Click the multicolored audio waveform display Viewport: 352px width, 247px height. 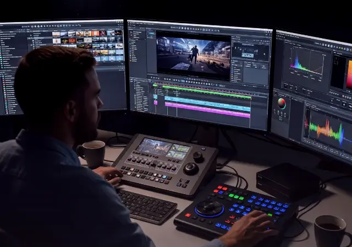(327, 130)
